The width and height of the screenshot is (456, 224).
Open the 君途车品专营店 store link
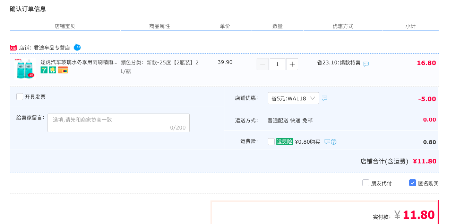click(x=52, y=48)
